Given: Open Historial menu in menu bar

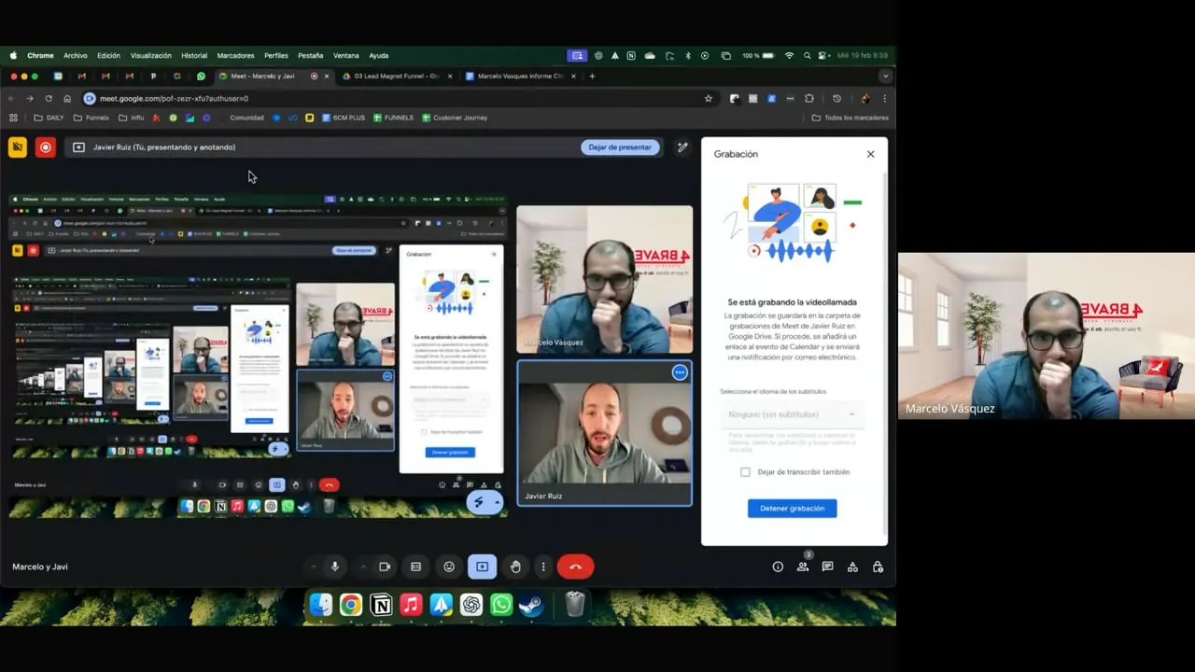Looking at the screenshot, I should [194, 55].
